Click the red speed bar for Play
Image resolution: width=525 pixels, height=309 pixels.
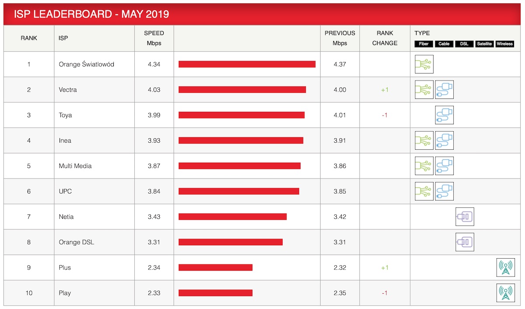click(x=215, y=293)
